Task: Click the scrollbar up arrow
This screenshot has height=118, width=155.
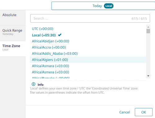Action: click(148, 27)
